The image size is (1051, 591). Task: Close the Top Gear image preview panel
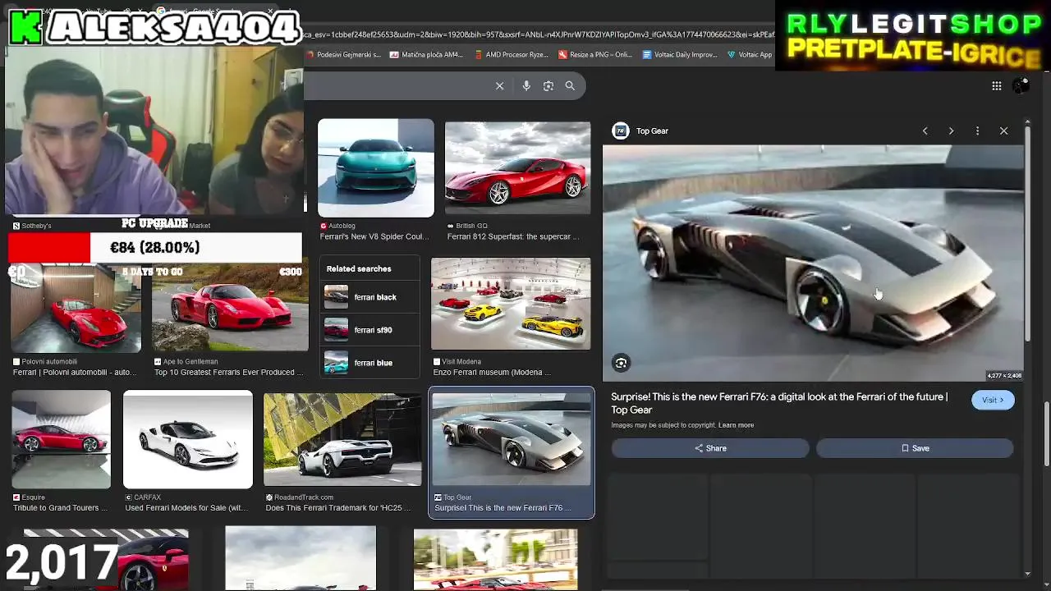[x=1003, y=131]
